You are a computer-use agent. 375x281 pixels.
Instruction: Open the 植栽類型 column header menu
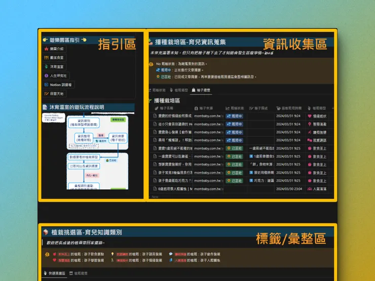(x=317, y=108)
